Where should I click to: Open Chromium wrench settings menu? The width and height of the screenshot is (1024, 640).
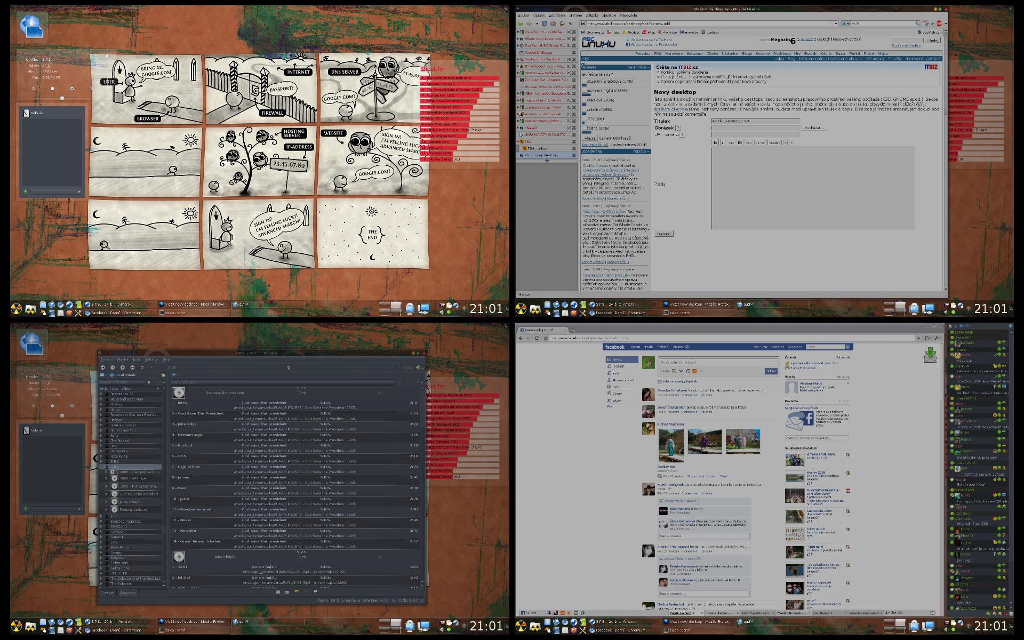(x=938, y=338)
